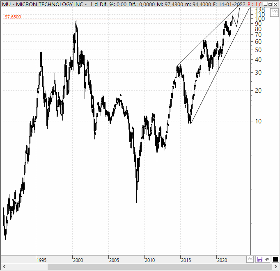Open the black color swatch
280x271 pixels.
click(x=275, y=259)
